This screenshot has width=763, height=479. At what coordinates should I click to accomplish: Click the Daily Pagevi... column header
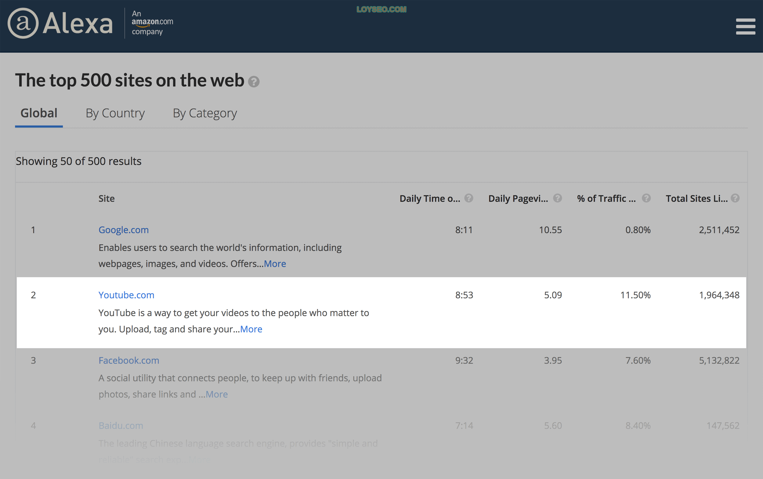(518, 198)
